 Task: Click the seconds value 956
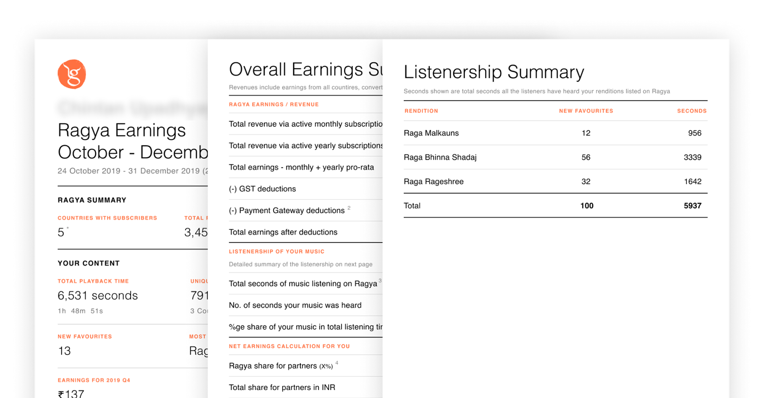click(695, 133)
